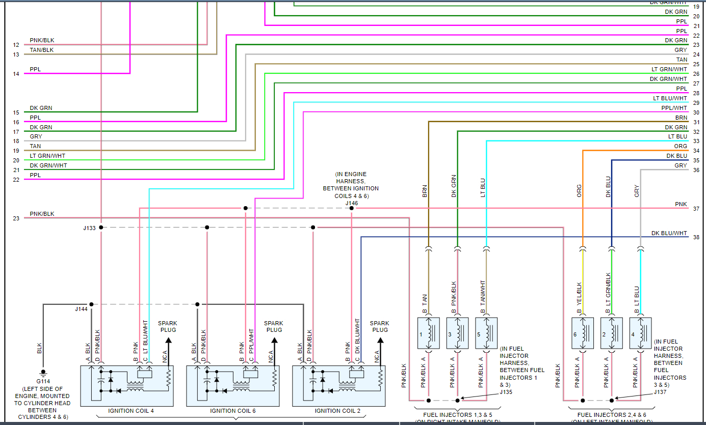Screen dimensions: 706x425
Task: Click connector number 31
Action: tap(696, 122)
